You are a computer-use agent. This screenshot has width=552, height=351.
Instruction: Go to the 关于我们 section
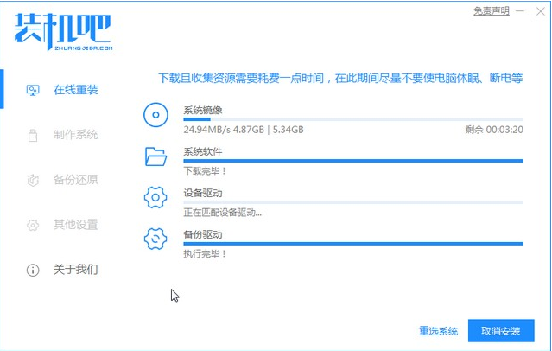point(75,270)
